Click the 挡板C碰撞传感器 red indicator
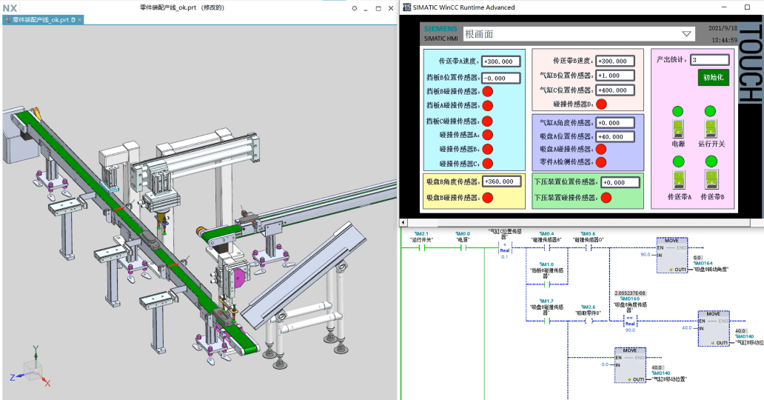Image resolution: width=764 pixels, height=400 pixels. (x=487, y=121)
